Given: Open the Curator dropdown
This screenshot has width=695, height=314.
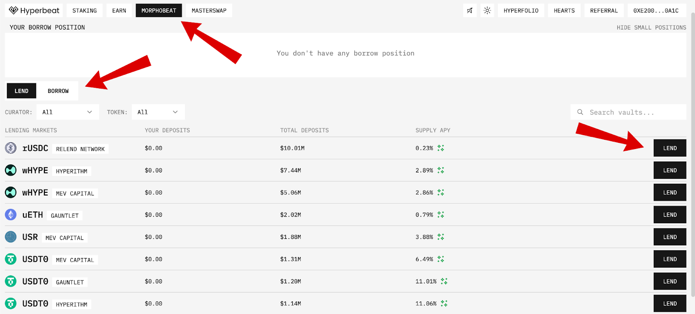Looking at the screenshot, I should 68,112.
